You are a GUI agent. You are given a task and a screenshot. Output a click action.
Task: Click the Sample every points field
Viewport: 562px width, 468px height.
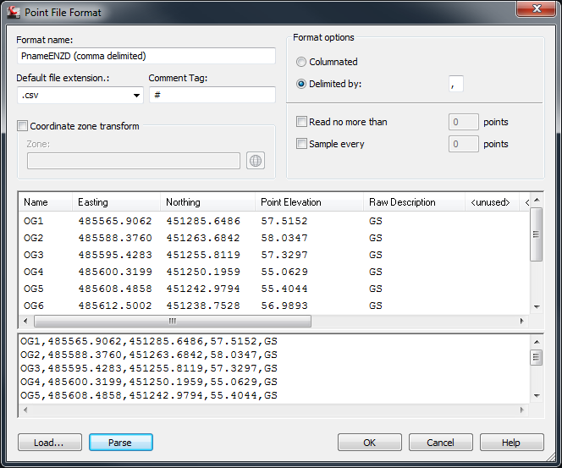pyautogui.click(x=464, y=144)
